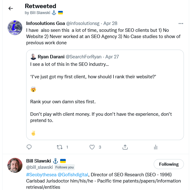Open the #Seobythesea hashtag link
The image size is (192, 190).
point(41,174)
